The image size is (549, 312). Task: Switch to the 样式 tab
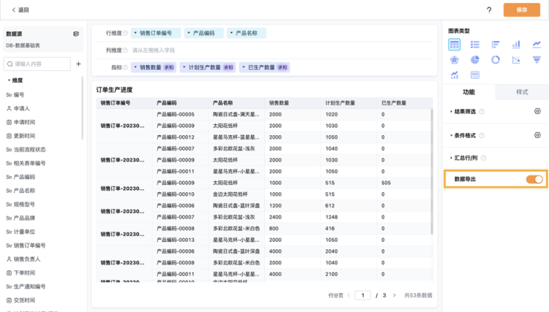point(522,92)
